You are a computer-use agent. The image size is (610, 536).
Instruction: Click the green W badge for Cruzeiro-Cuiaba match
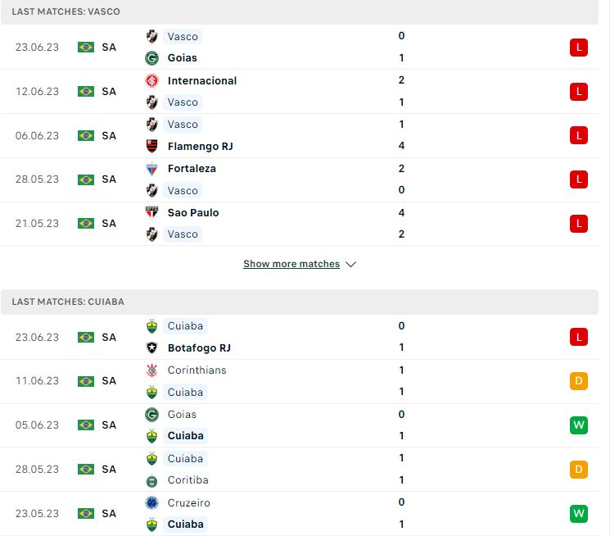tap(579, 513)
